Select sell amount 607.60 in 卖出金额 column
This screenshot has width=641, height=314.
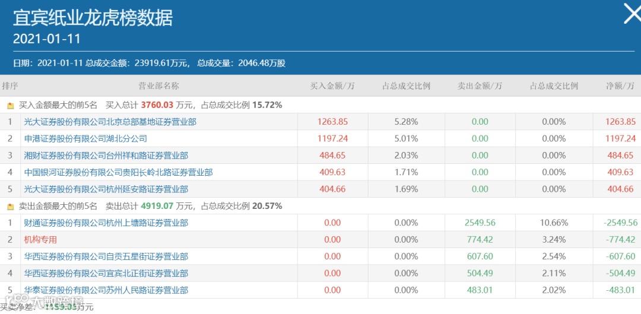480,257
